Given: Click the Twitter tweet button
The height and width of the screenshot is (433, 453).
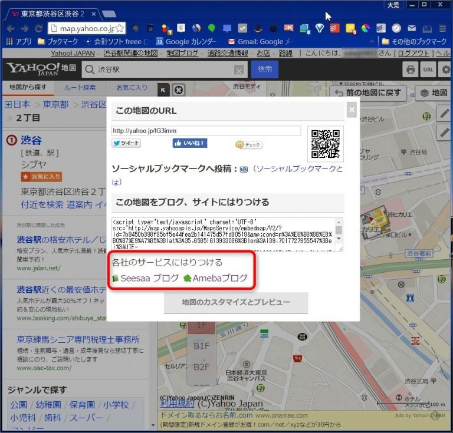Looking at the screenshot, I should [126, 143].
